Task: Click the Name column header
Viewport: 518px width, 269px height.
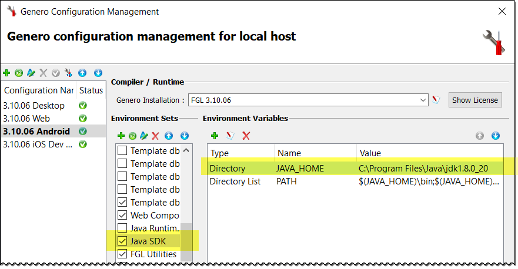Action: pyautogui.click(x=316, y=153)
